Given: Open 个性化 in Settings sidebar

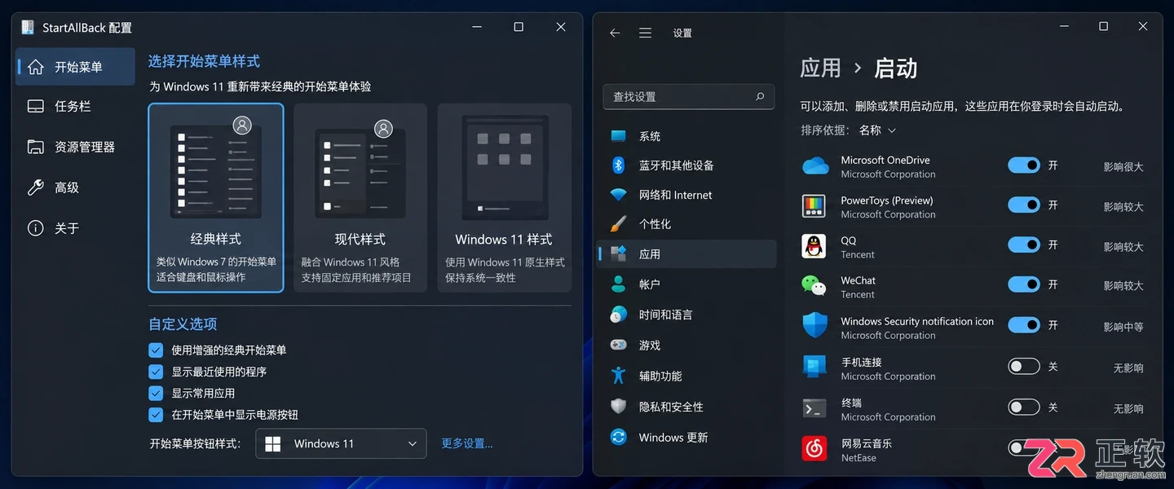Looking at the screenshot, I should (687, 223).
